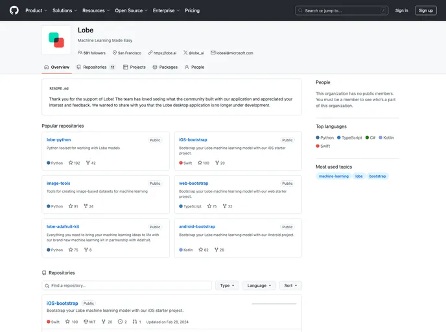This screenshot has height=332, width=446.
Task: Open the Language filter dropdown
Action: pyautogui.click(x=259, y=285)
